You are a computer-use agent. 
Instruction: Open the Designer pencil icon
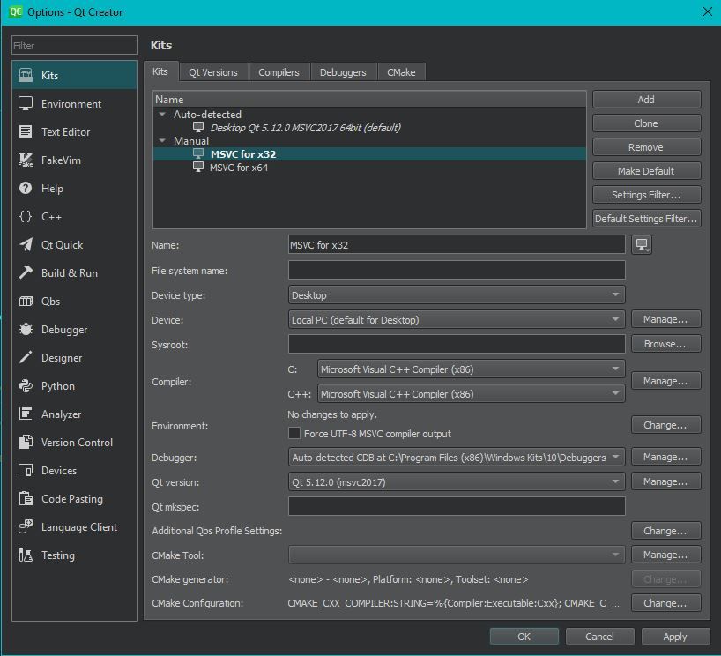26,358
